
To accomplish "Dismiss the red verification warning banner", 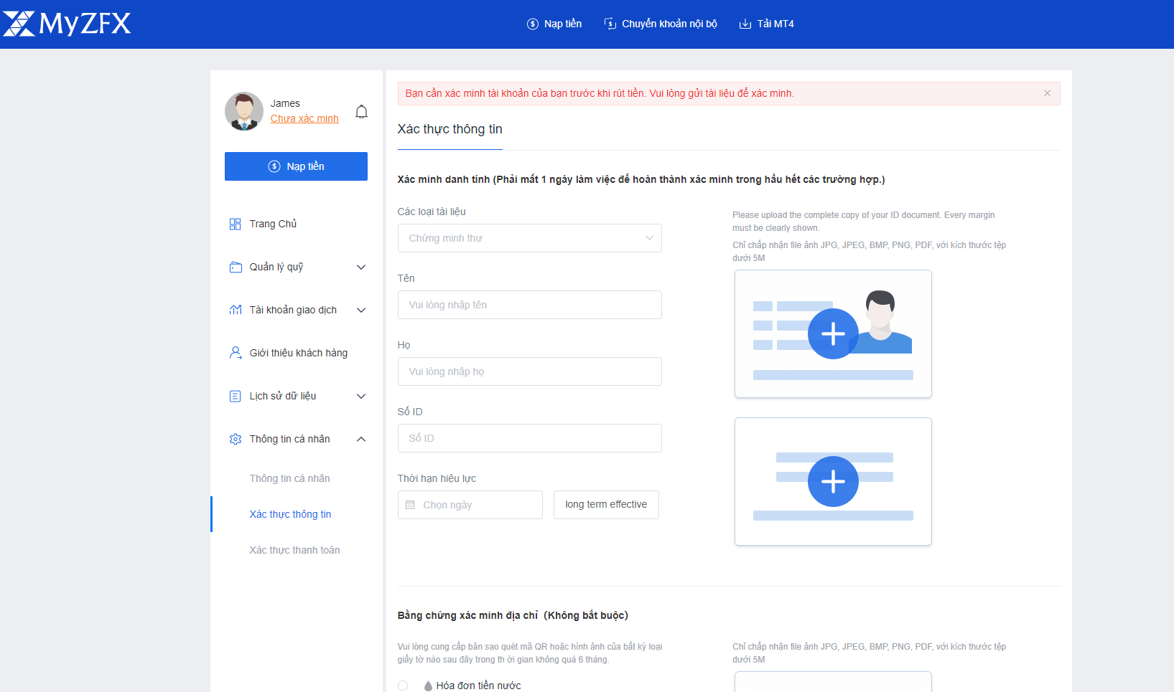I will [1047, 93].
